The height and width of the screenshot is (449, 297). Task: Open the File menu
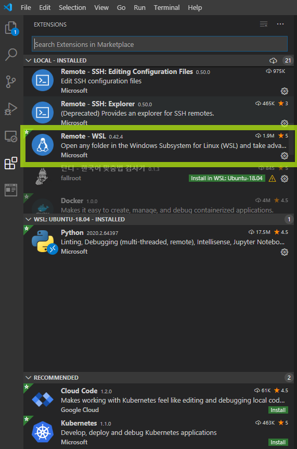(25, 7)
